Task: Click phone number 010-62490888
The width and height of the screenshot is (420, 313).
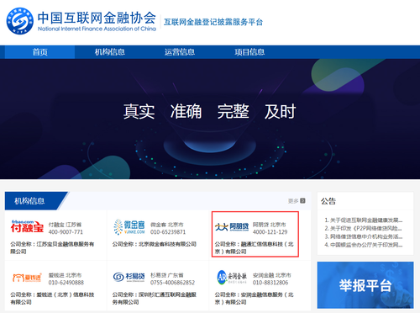Action: pos(66,283)
